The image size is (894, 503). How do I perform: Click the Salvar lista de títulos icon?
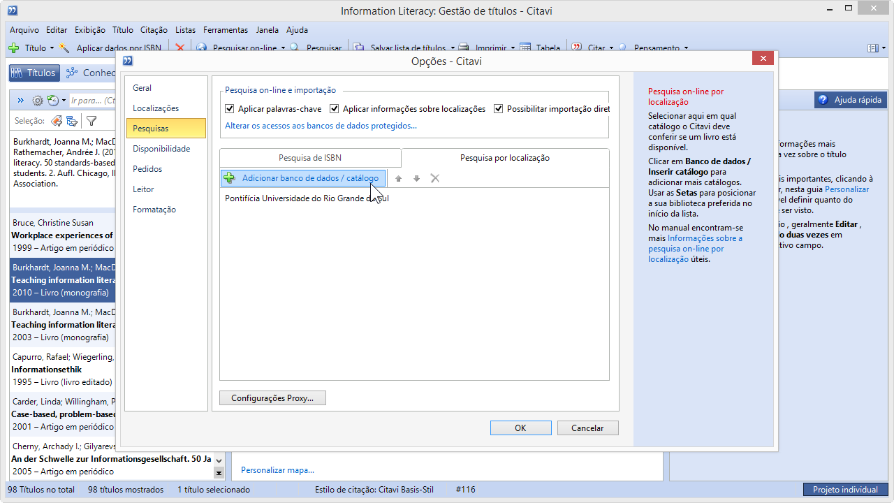[358, 48]
